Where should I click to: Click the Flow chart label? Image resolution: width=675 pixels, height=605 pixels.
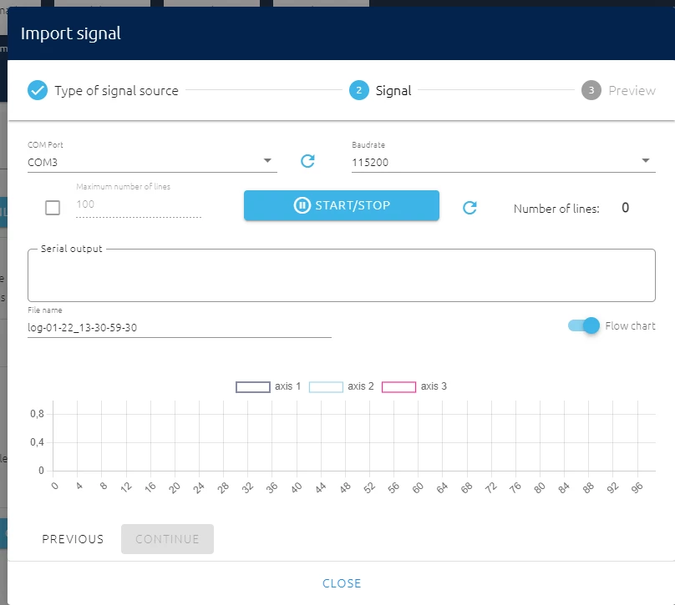point(630,325)
